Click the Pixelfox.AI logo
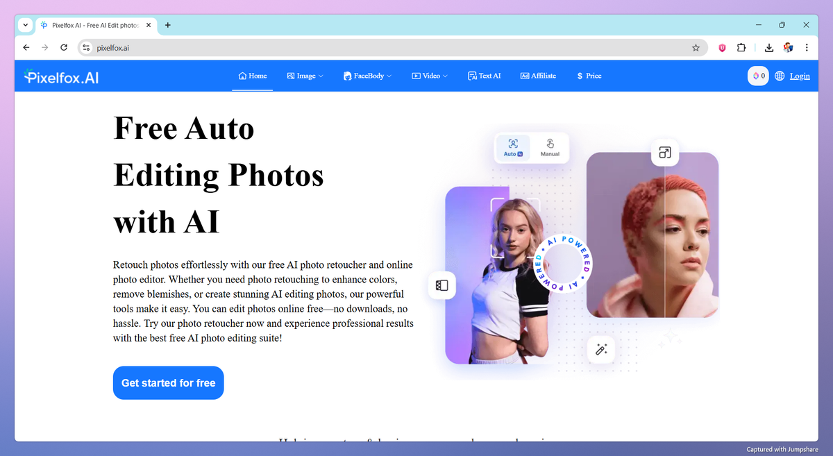Image resolution: width=833 pixels, height=456 pixels. (x=61, y=76)
